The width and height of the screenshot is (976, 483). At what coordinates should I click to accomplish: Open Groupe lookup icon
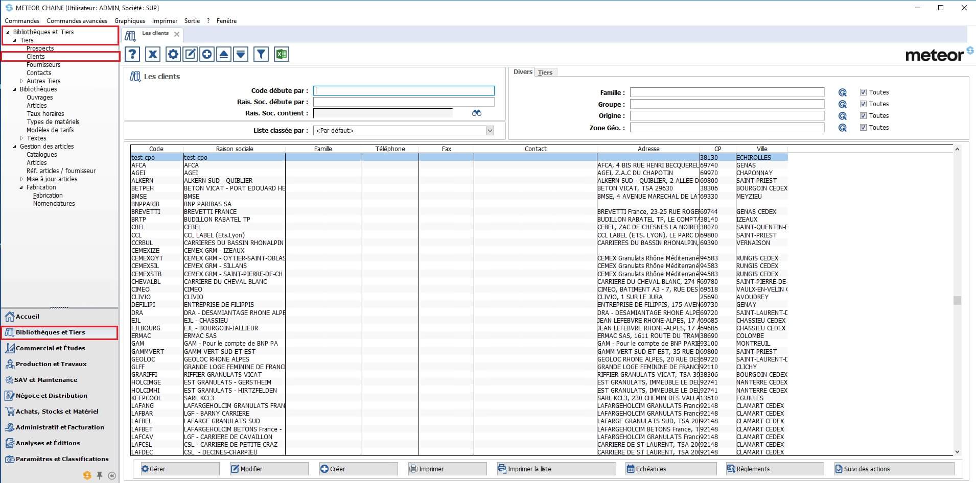[843, 104]
